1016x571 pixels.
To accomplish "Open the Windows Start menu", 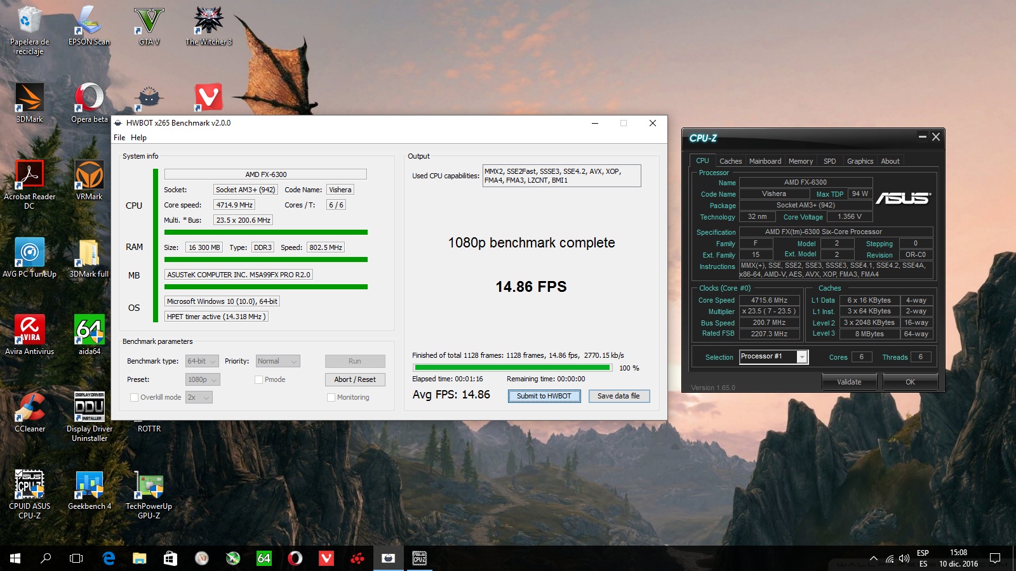I will 15,558.
